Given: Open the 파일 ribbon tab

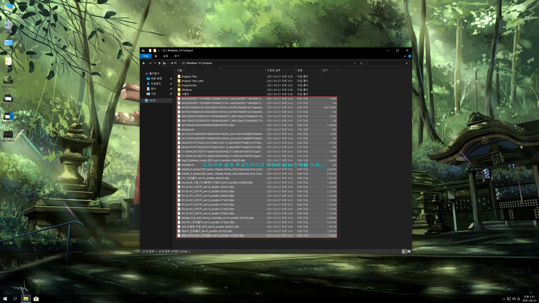Looking at the screenshot, I should [x=146, y=56].
